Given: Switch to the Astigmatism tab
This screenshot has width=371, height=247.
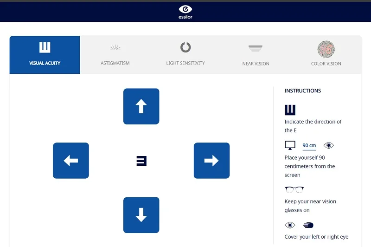Looking at the screenshot, I should (x=115, y=55).
